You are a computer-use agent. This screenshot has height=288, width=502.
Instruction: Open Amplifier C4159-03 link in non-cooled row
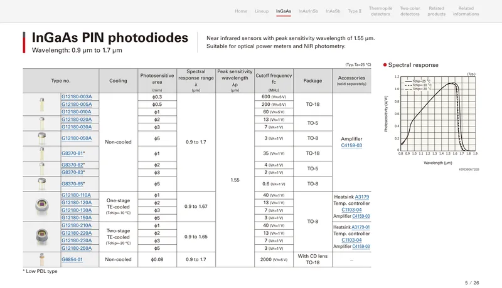(351, 145)
